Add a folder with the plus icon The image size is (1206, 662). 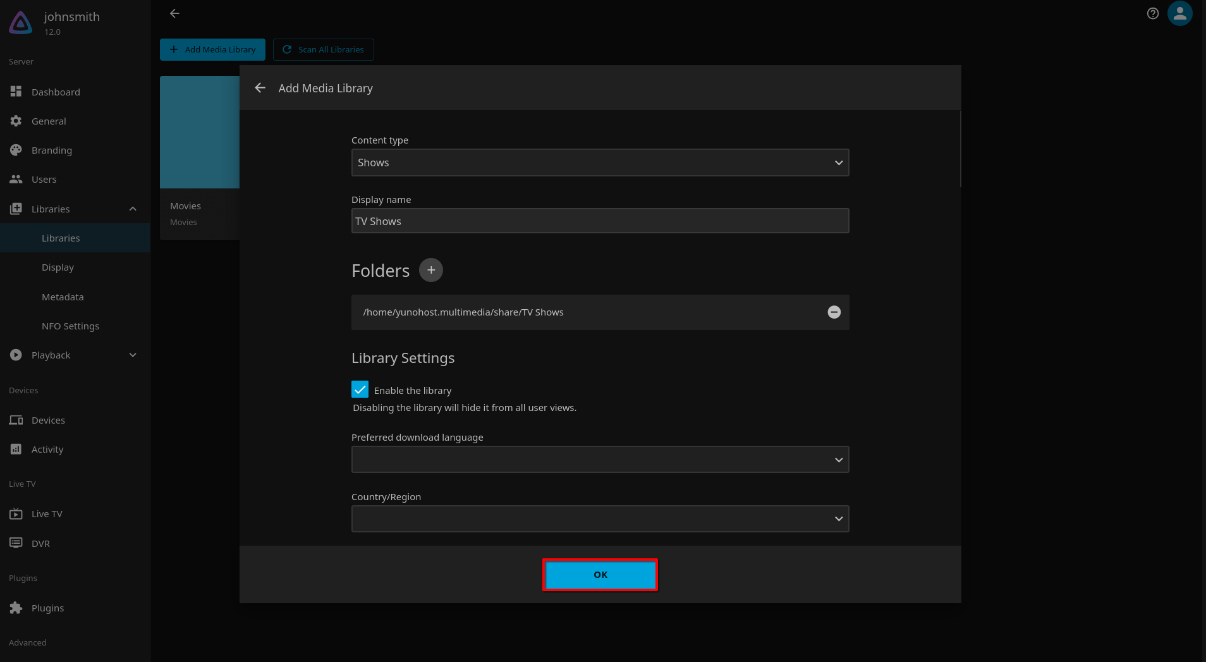(x=431, y=270)
